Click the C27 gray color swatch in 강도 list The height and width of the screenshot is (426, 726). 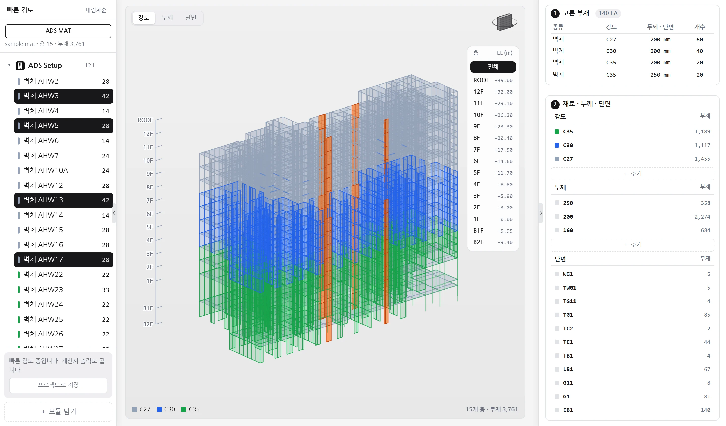[x=557, y=159]
